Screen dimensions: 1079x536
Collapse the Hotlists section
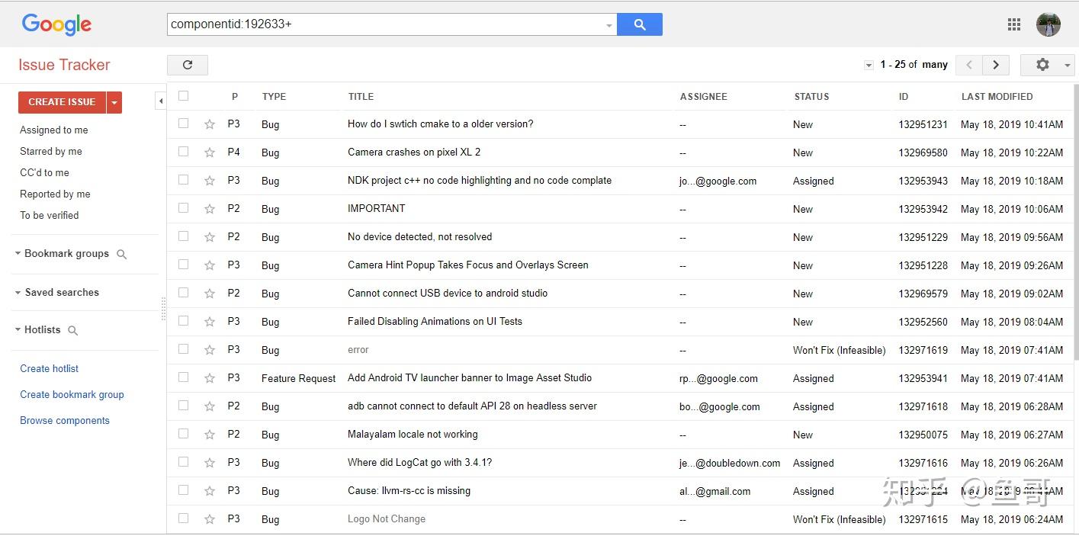(18, 329)
